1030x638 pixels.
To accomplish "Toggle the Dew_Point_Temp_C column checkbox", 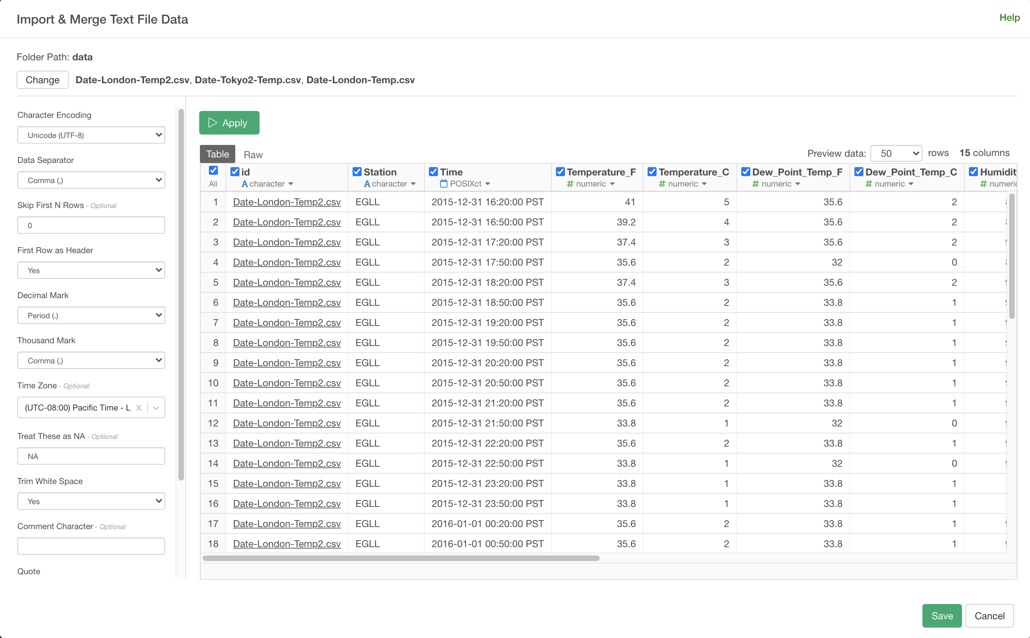I will [859, 172].
